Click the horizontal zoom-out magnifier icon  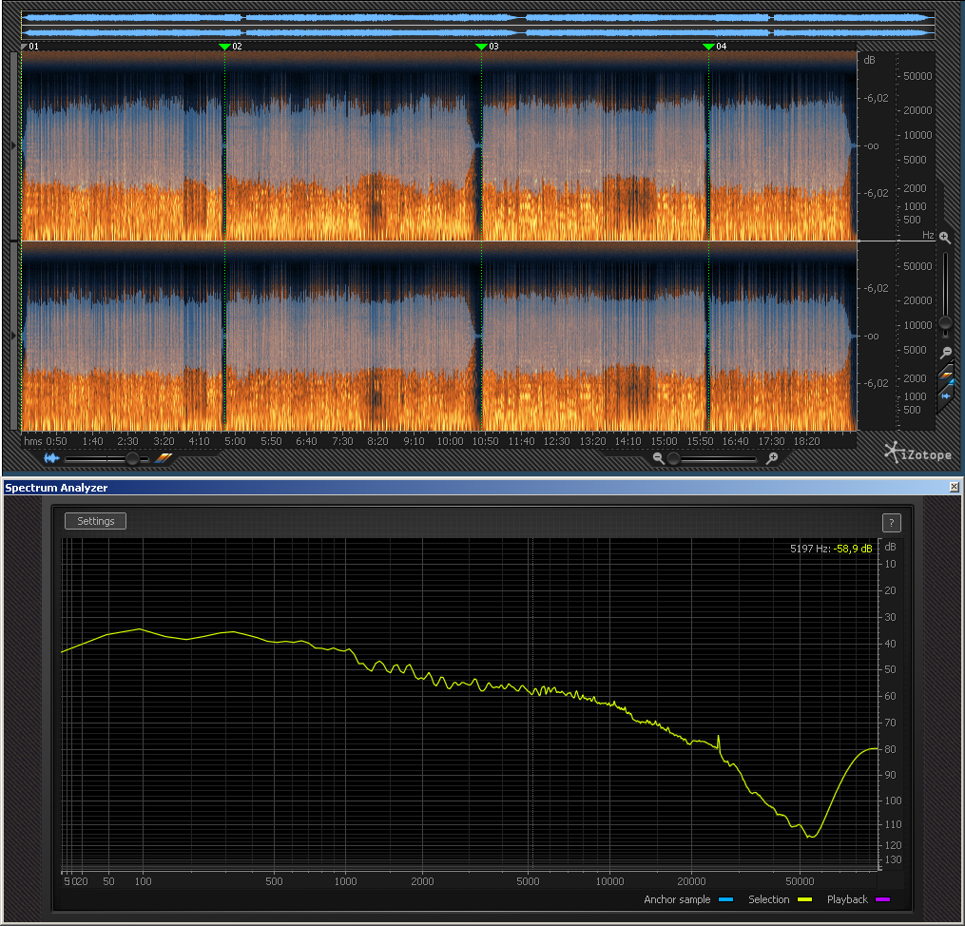[658, 459]
